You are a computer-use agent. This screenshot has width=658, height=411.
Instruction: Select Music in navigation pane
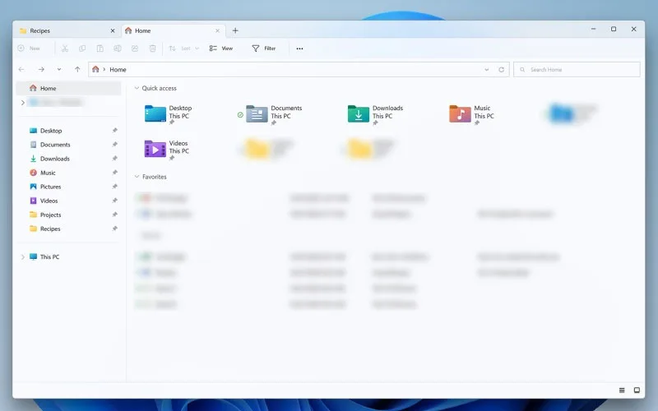(69, 173)
